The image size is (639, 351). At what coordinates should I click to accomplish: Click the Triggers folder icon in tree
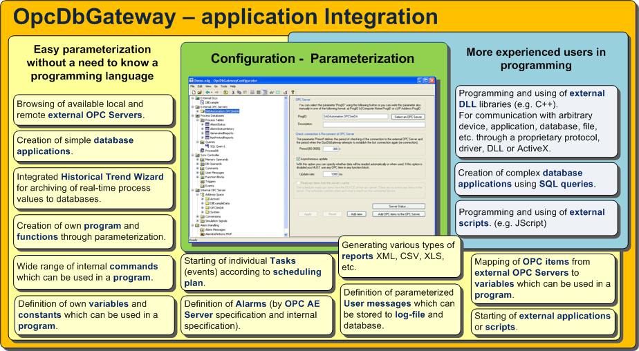[x=202, y=181]
